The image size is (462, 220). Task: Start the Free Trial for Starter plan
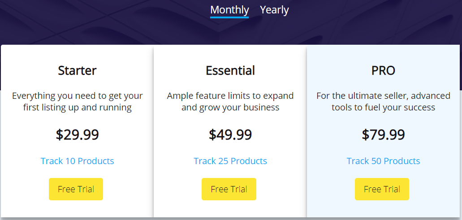point(76,189)
